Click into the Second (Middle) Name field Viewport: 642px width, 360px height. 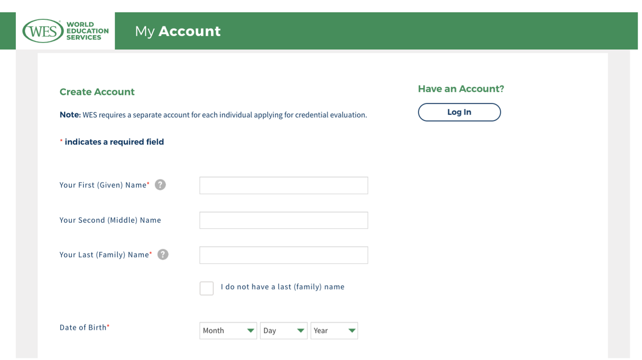pyautogui.click(x=283, y=220)
